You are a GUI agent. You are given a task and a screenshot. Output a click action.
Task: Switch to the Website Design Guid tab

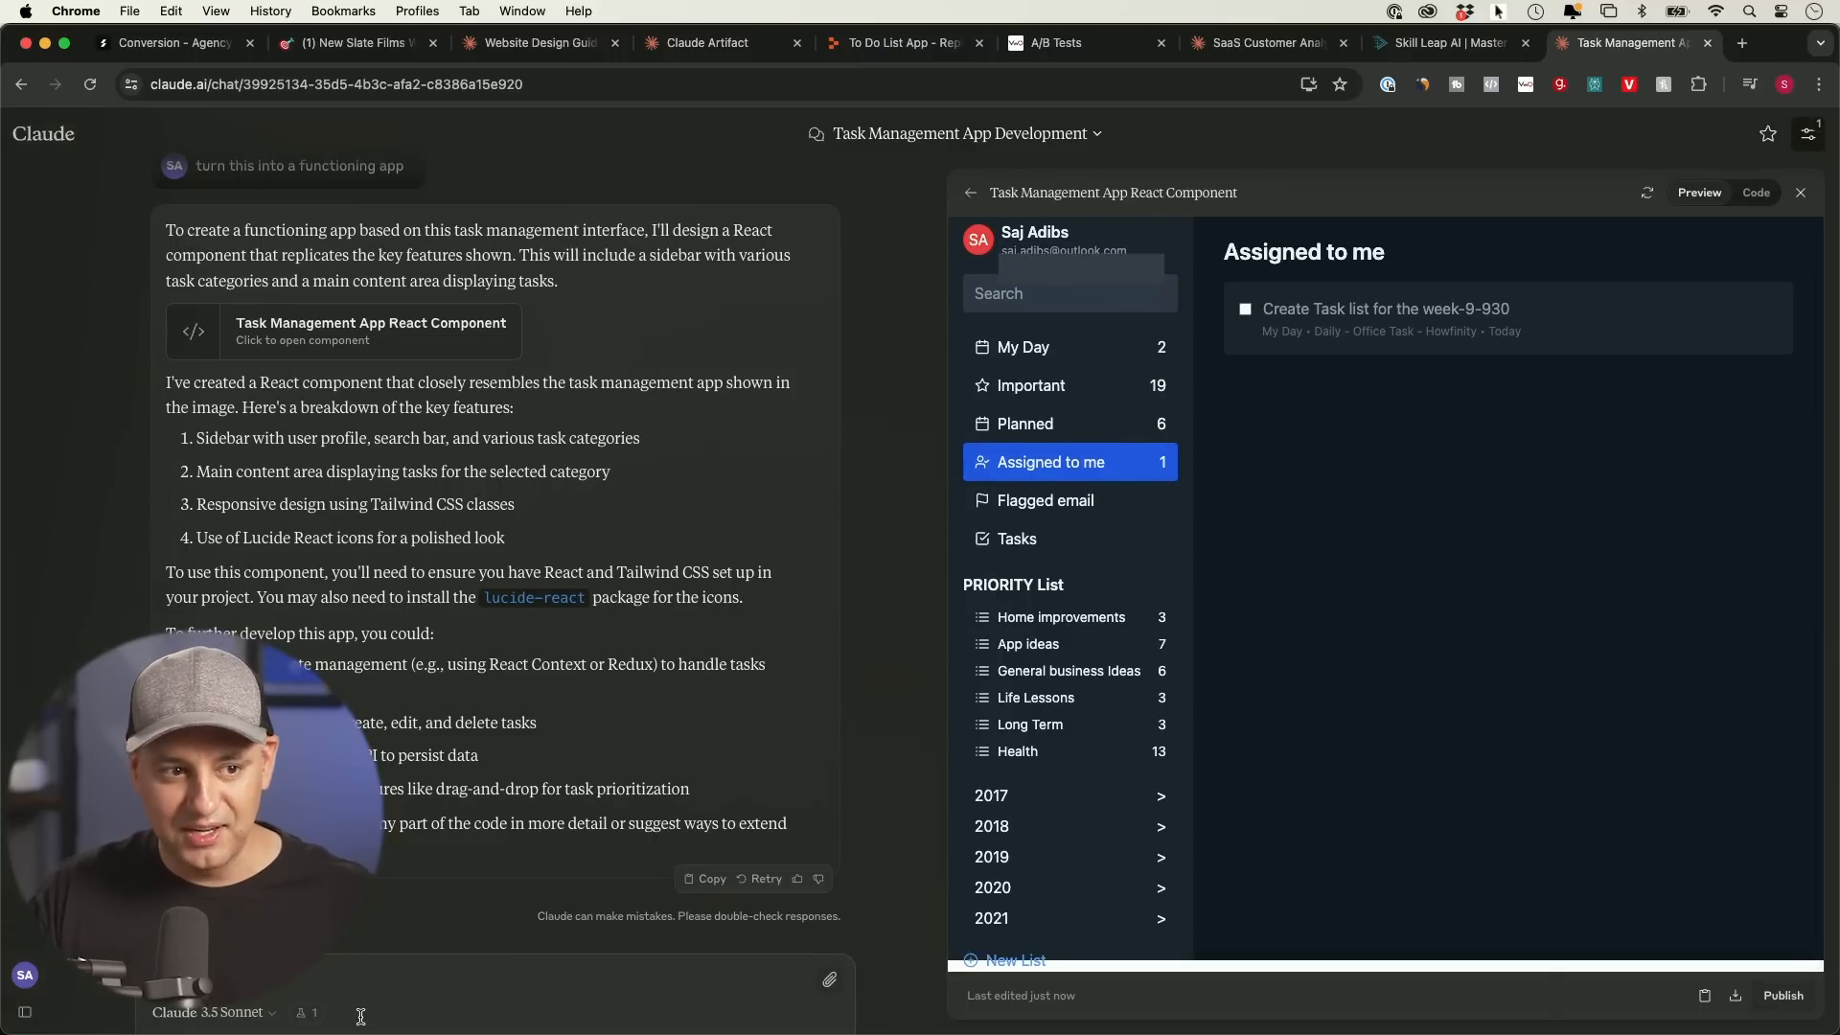tap(541, 43)
